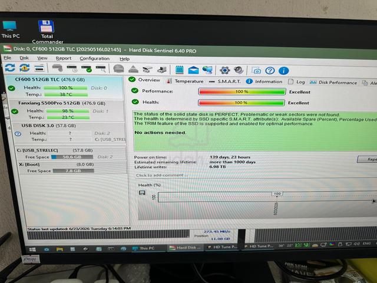Image resolution: width=377 pixels, height=283 pixels.
Task: Open the View menu
Action: pyautogui.click(x=42, y=58)
